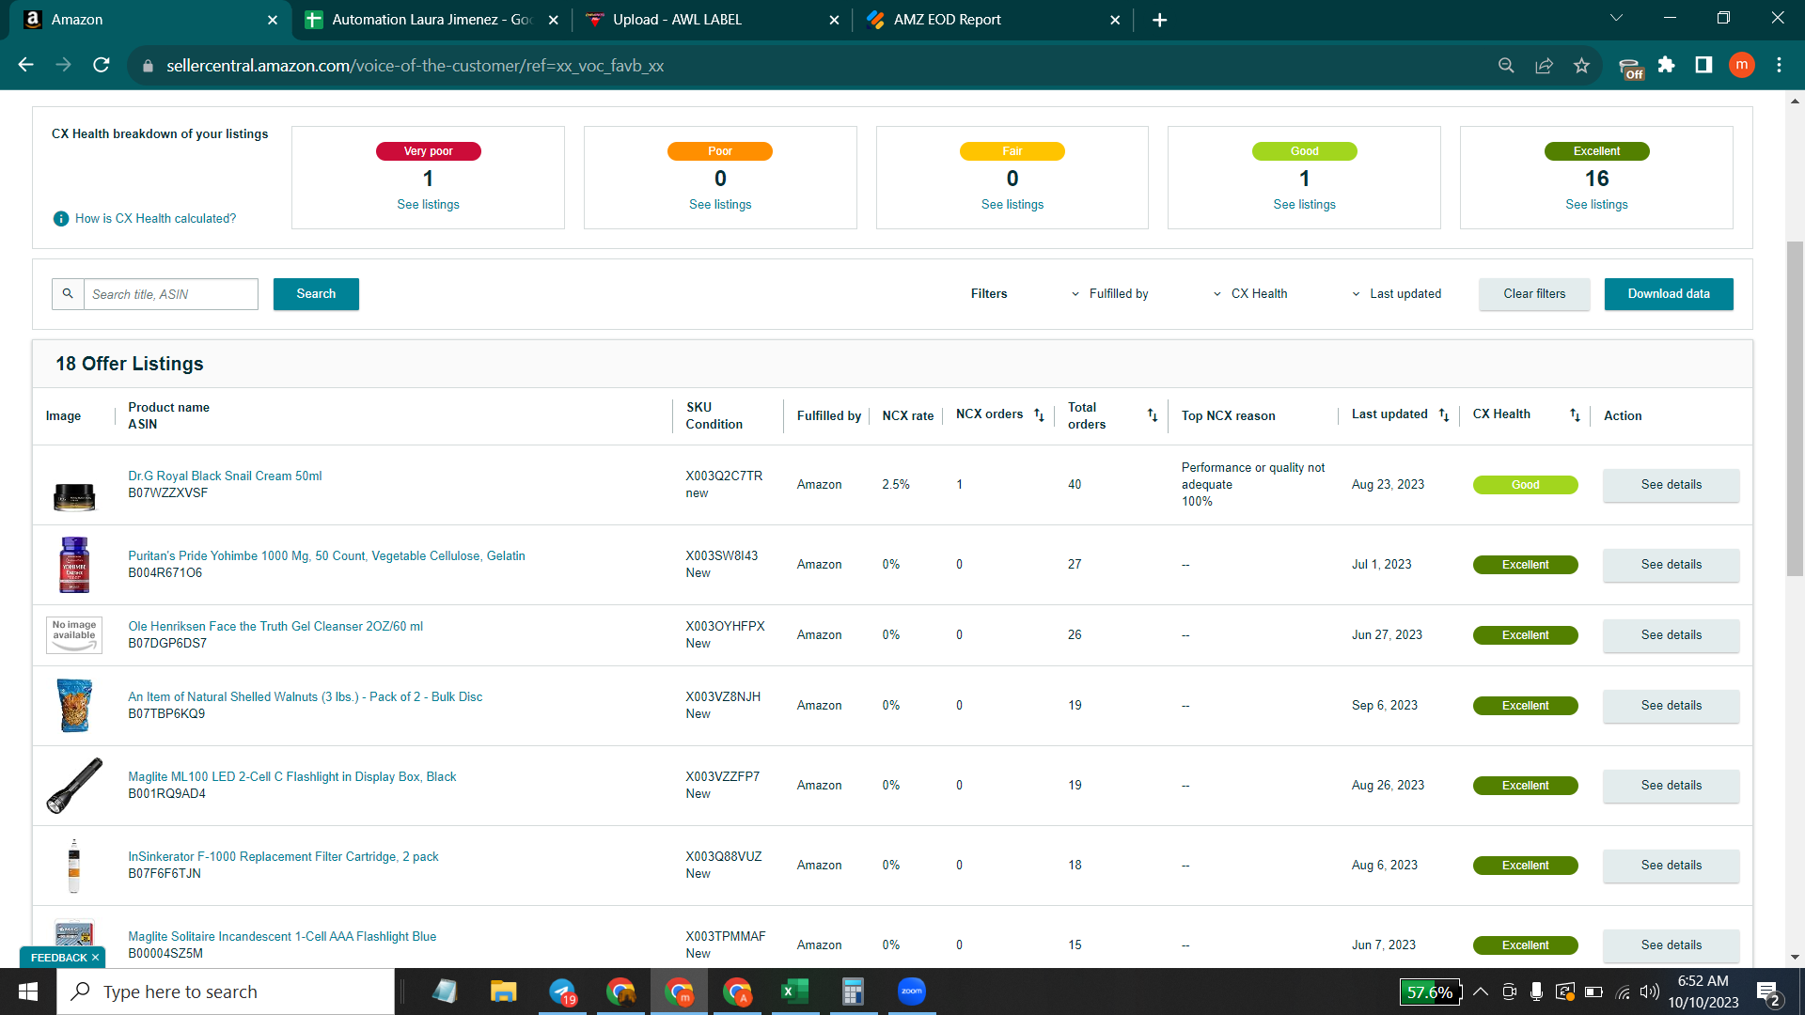Open the Calculator from the taskbar

click(x=854, y=992)
